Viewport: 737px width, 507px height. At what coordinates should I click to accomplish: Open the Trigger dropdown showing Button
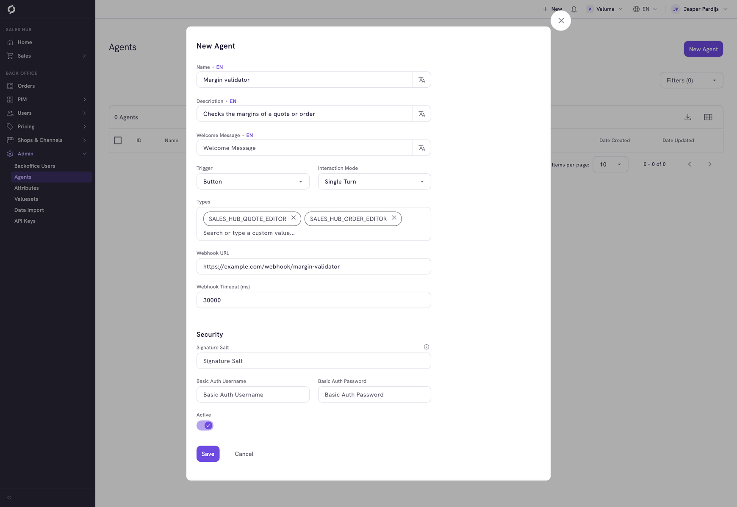click(253, 182)
